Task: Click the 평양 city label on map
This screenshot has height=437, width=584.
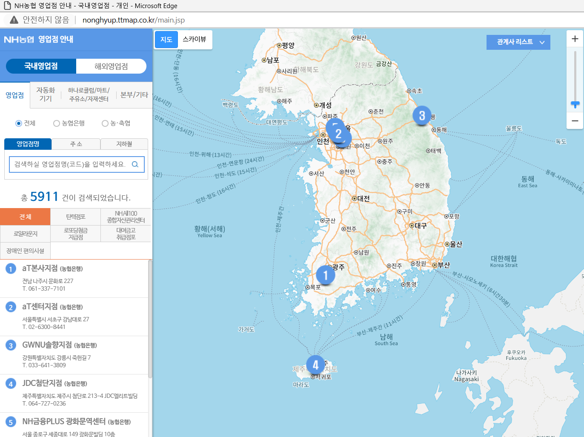Action: click(x=288, y=45)
